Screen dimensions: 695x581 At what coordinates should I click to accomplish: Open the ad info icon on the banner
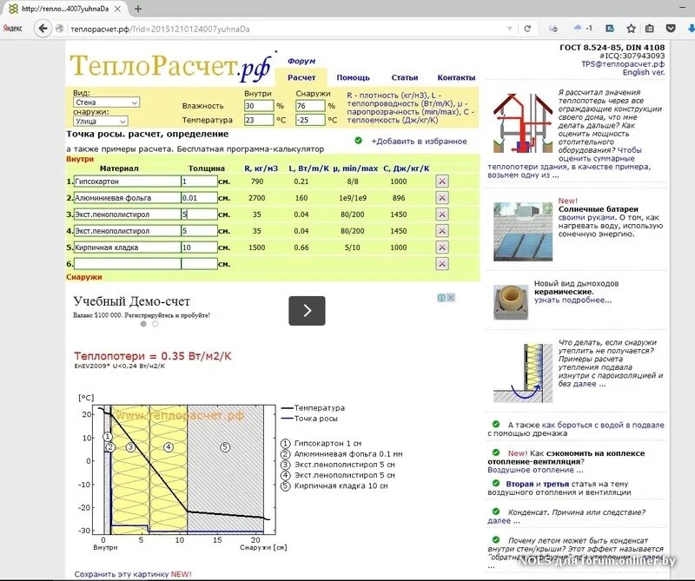coord(441,298)
